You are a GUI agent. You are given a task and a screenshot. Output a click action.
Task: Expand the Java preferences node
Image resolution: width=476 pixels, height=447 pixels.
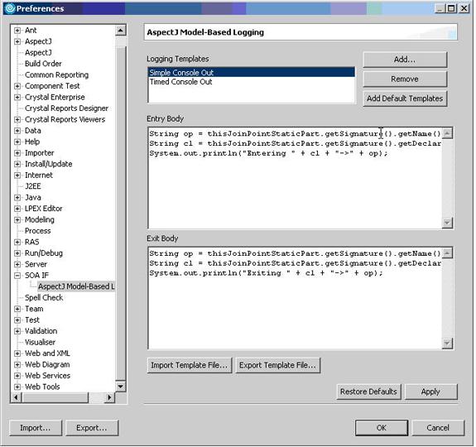[17, 198]
